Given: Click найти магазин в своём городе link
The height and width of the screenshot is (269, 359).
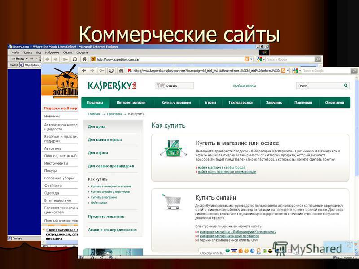Looking at the screenshot, I should coord(222,167).
